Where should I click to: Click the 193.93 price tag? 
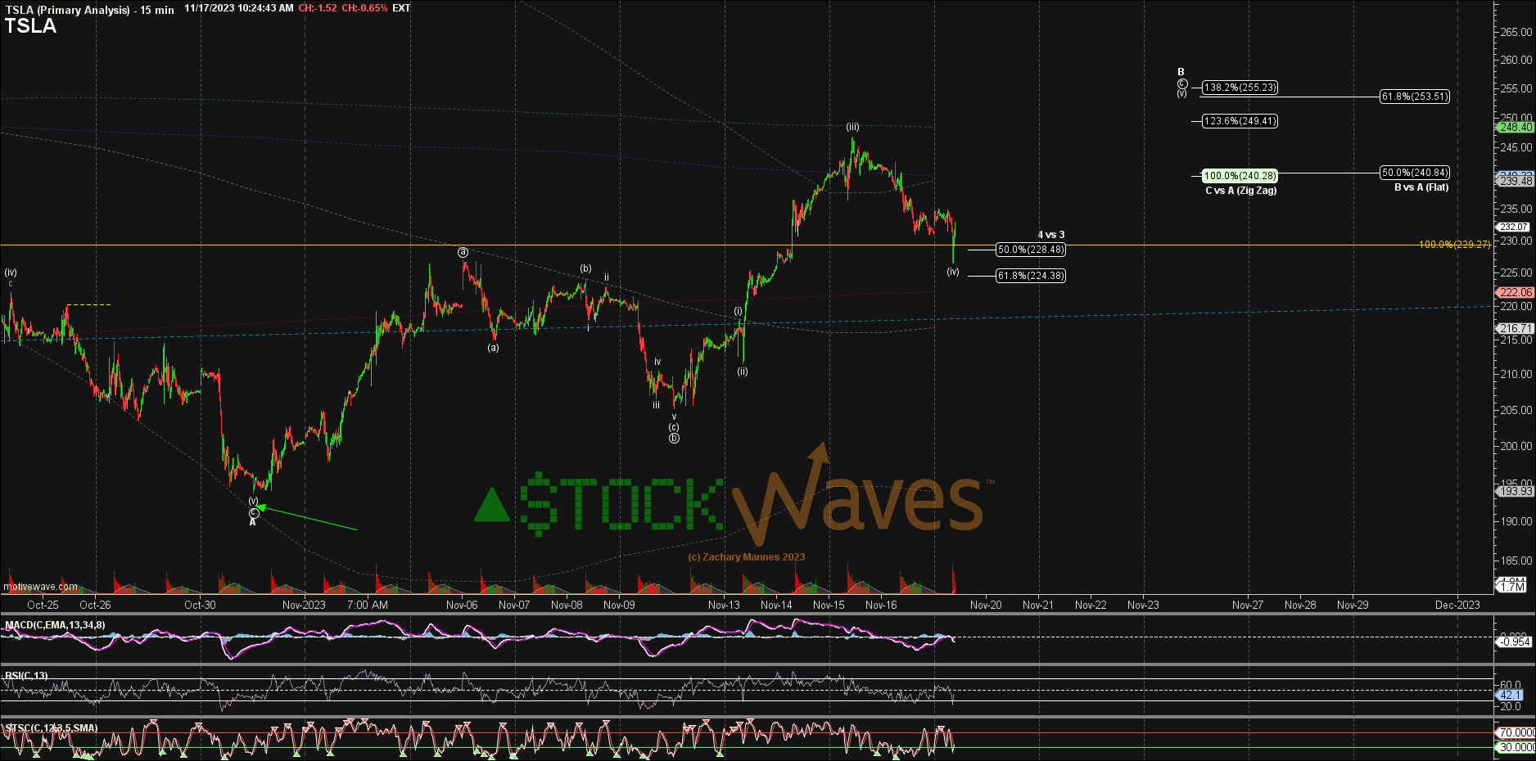(1516, 491)
